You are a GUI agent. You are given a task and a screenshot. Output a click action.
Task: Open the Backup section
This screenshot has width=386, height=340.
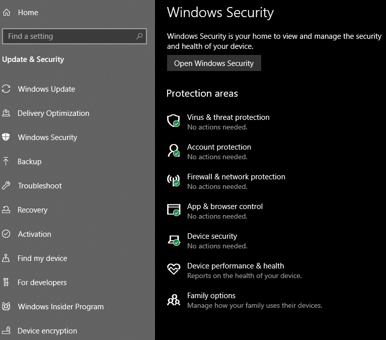point(30,161)
